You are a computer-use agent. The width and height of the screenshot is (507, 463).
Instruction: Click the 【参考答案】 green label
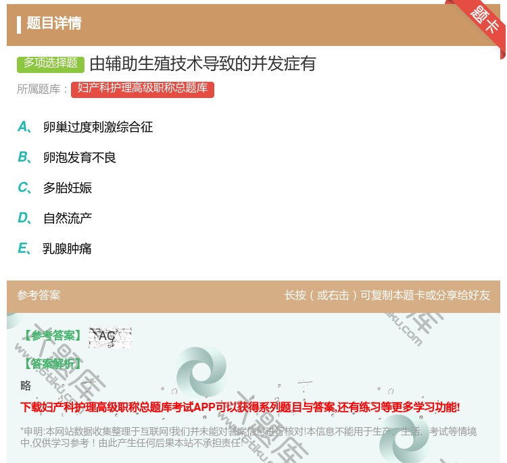tap(53, 336)
